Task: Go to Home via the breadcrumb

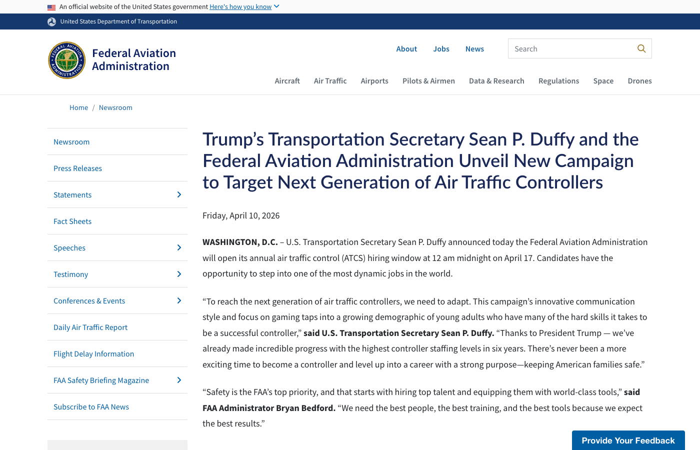Action: click(x=78, y=107)
